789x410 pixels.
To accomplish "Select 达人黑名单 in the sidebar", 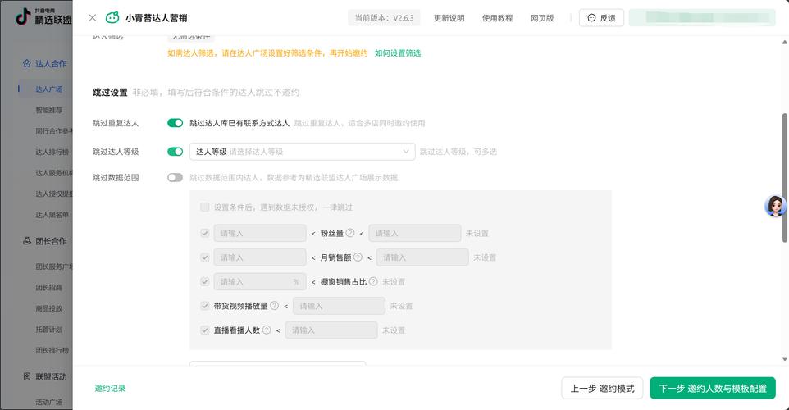I will point(52,215).
